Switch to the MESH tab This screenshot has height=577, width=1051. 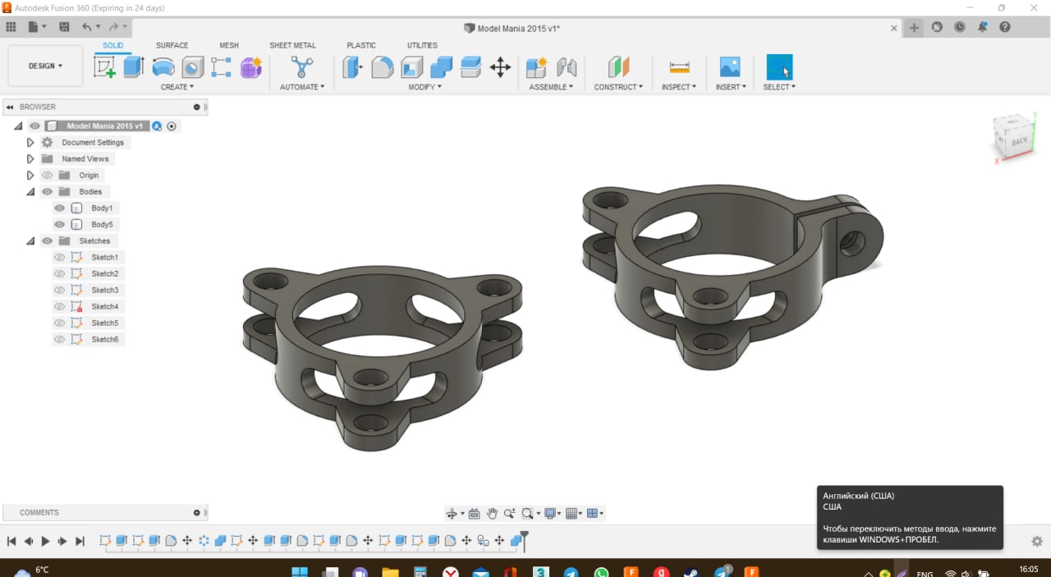pyautogui.click(x=229, y=45)
